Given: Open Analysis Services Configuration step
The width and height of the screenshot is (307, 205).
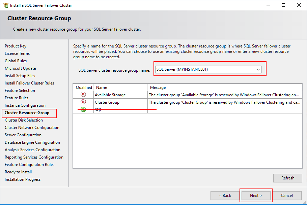Looking at the screenshot, I should (x=32, y=150).
